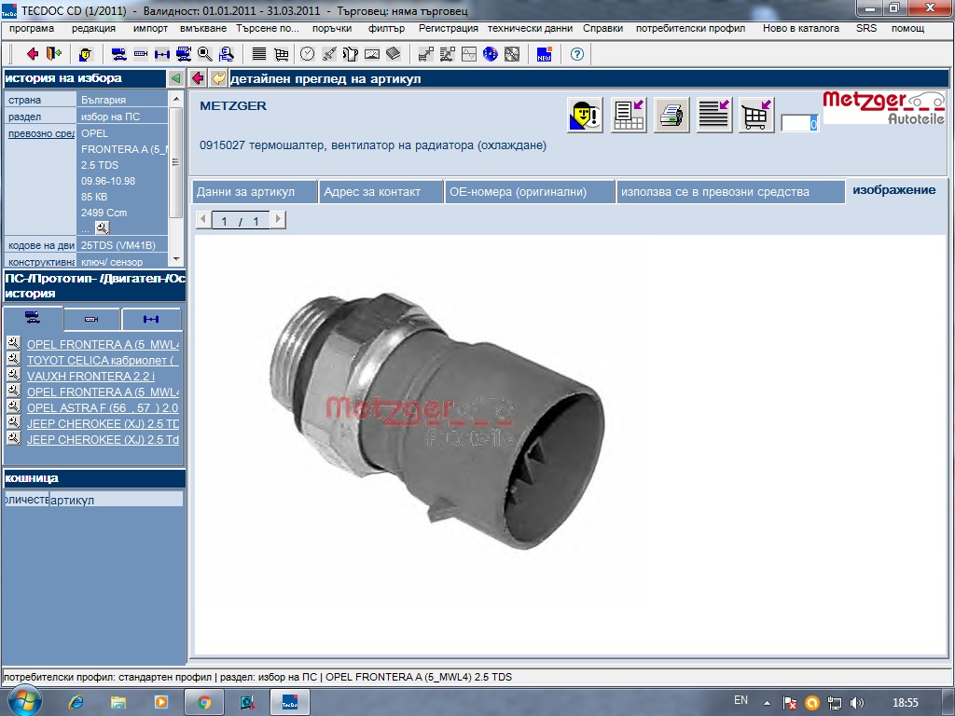955x716 pixels.
Task: Click magnifier icon beside OPEL ASTRA F
Action: [x=13, y=406]
